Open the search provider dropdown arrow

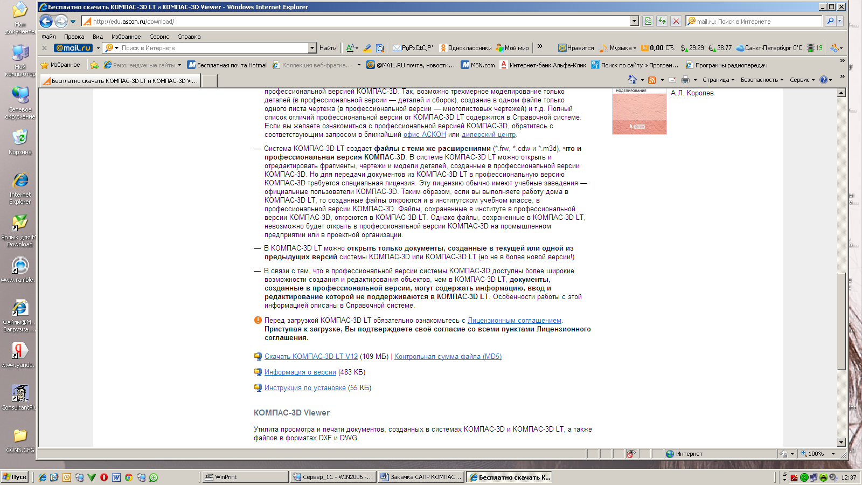839,21
